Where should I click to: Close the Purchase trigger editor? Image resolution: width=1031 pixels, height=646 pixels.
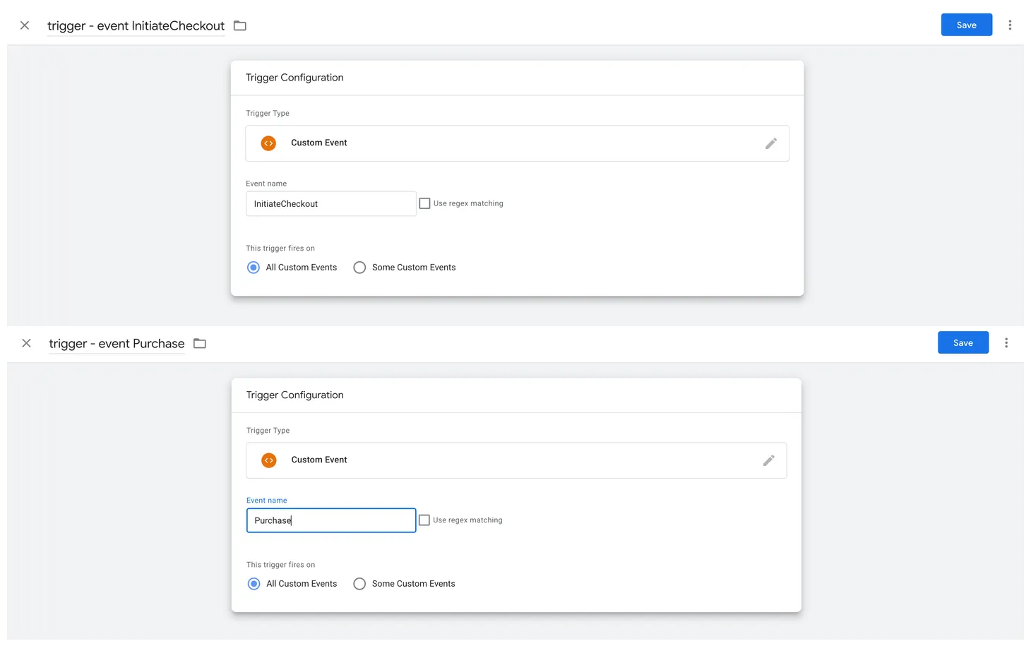(x=26, y=343)
